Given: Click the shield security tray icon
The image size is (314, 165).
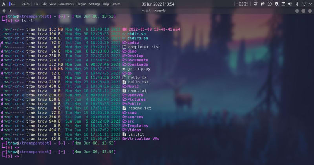Looking at the screenshot, I should [276, 4].
